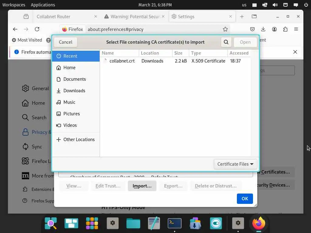Open the Pocket save icon
Image resolution: width=311 pixels, height=233 pixels.
(x=252, y=29)
